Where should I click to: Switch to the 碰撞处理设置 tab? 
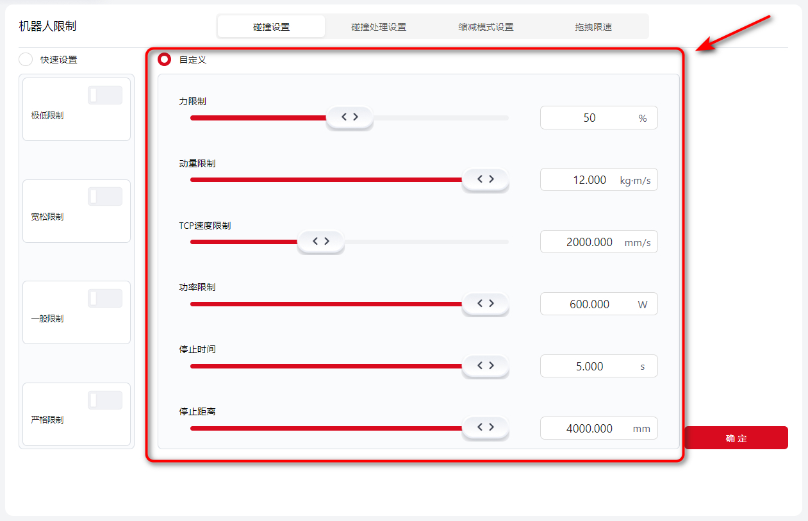click(379, 27)
